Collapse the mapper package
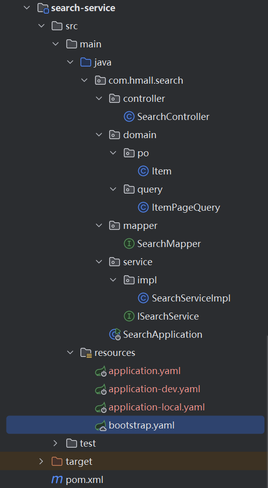This screenshot has height=488, width=268. point(99,225)
